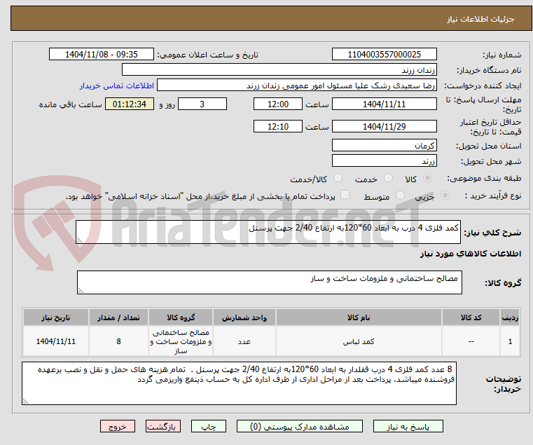Click the validity time field 12:10
Screen dimensions: 533x445
tap(278, 126)
